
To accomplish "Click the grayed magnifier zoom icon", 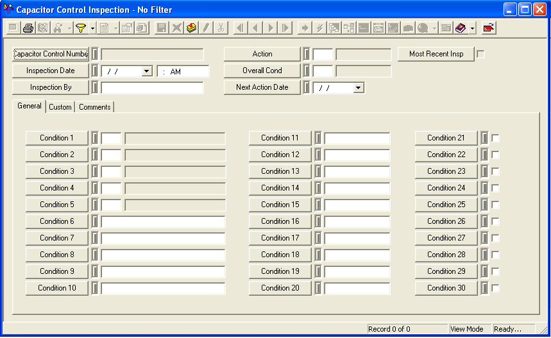I will click(x=423, y=28).
